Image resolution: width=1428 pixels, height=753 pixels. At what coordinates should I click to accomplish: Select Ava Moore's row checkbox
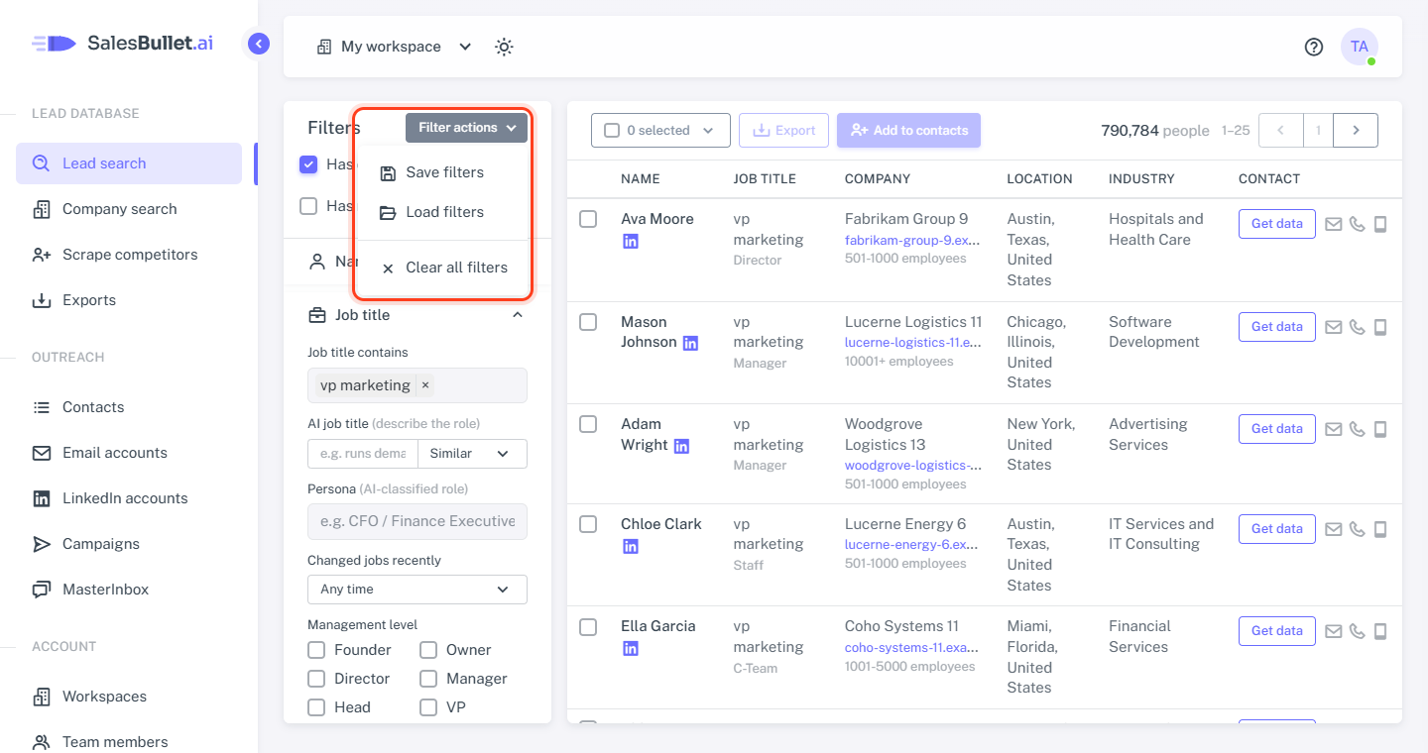tap(588, 219)
